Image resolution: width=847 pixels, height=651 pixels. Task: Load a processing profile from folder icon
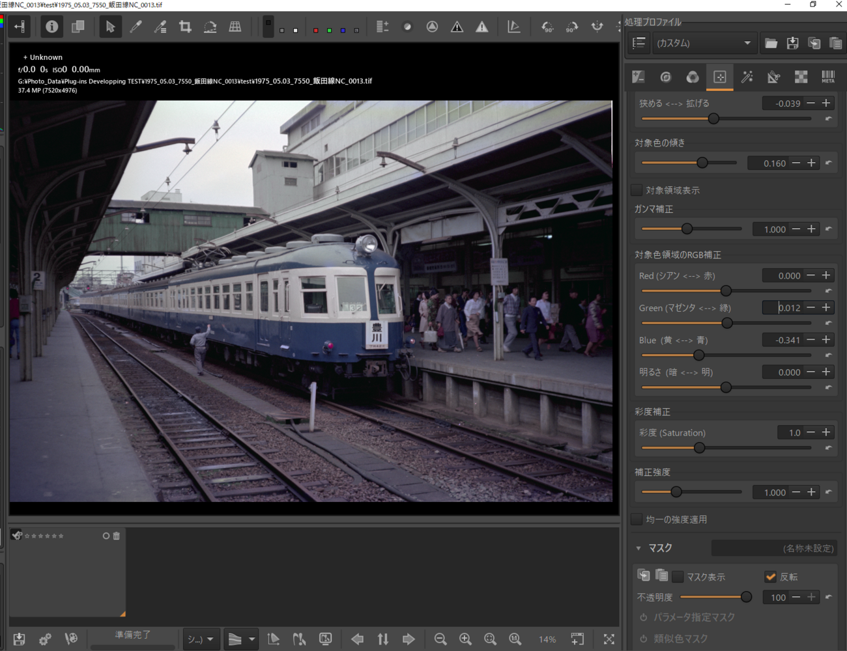pyautogui.click(x=771, y=43)
